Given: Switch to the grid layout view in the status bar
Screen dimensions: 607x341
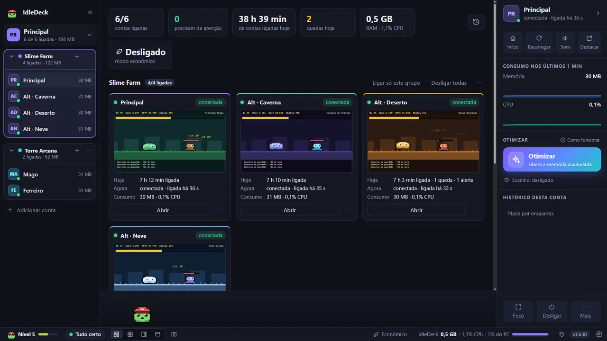Looking at the screenshot, I should click(130, 334).
